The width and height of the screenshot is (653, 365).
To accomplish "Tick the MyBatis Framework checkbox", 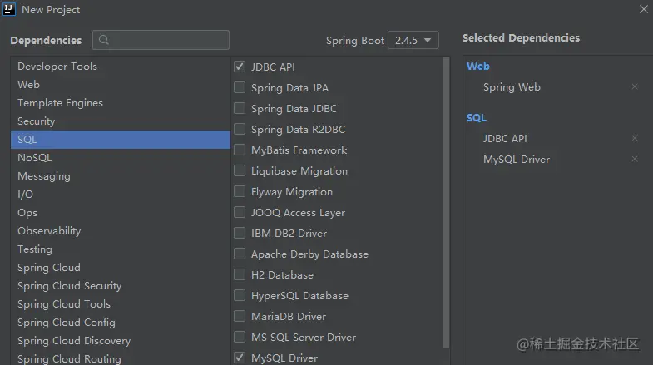I will tap(240, 150).
